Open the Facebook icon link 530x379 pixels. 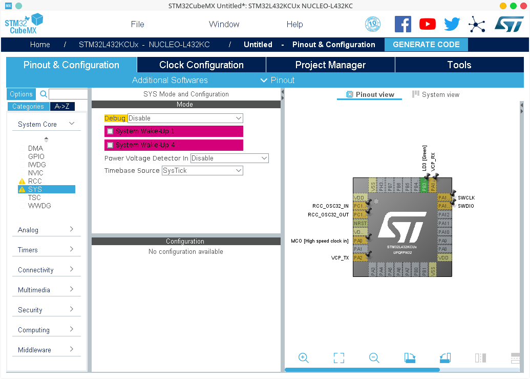(x=403, y=24)
